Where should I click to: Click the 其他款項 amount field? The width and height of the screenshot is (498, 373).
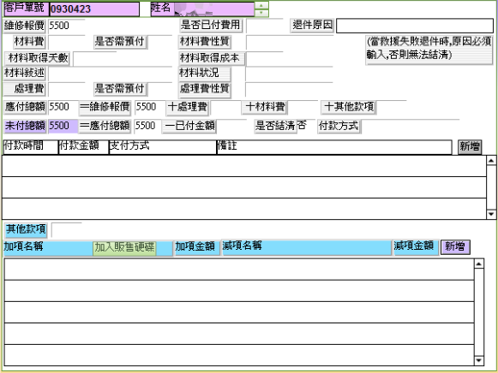pyautogui.click(x=66, y=230)
